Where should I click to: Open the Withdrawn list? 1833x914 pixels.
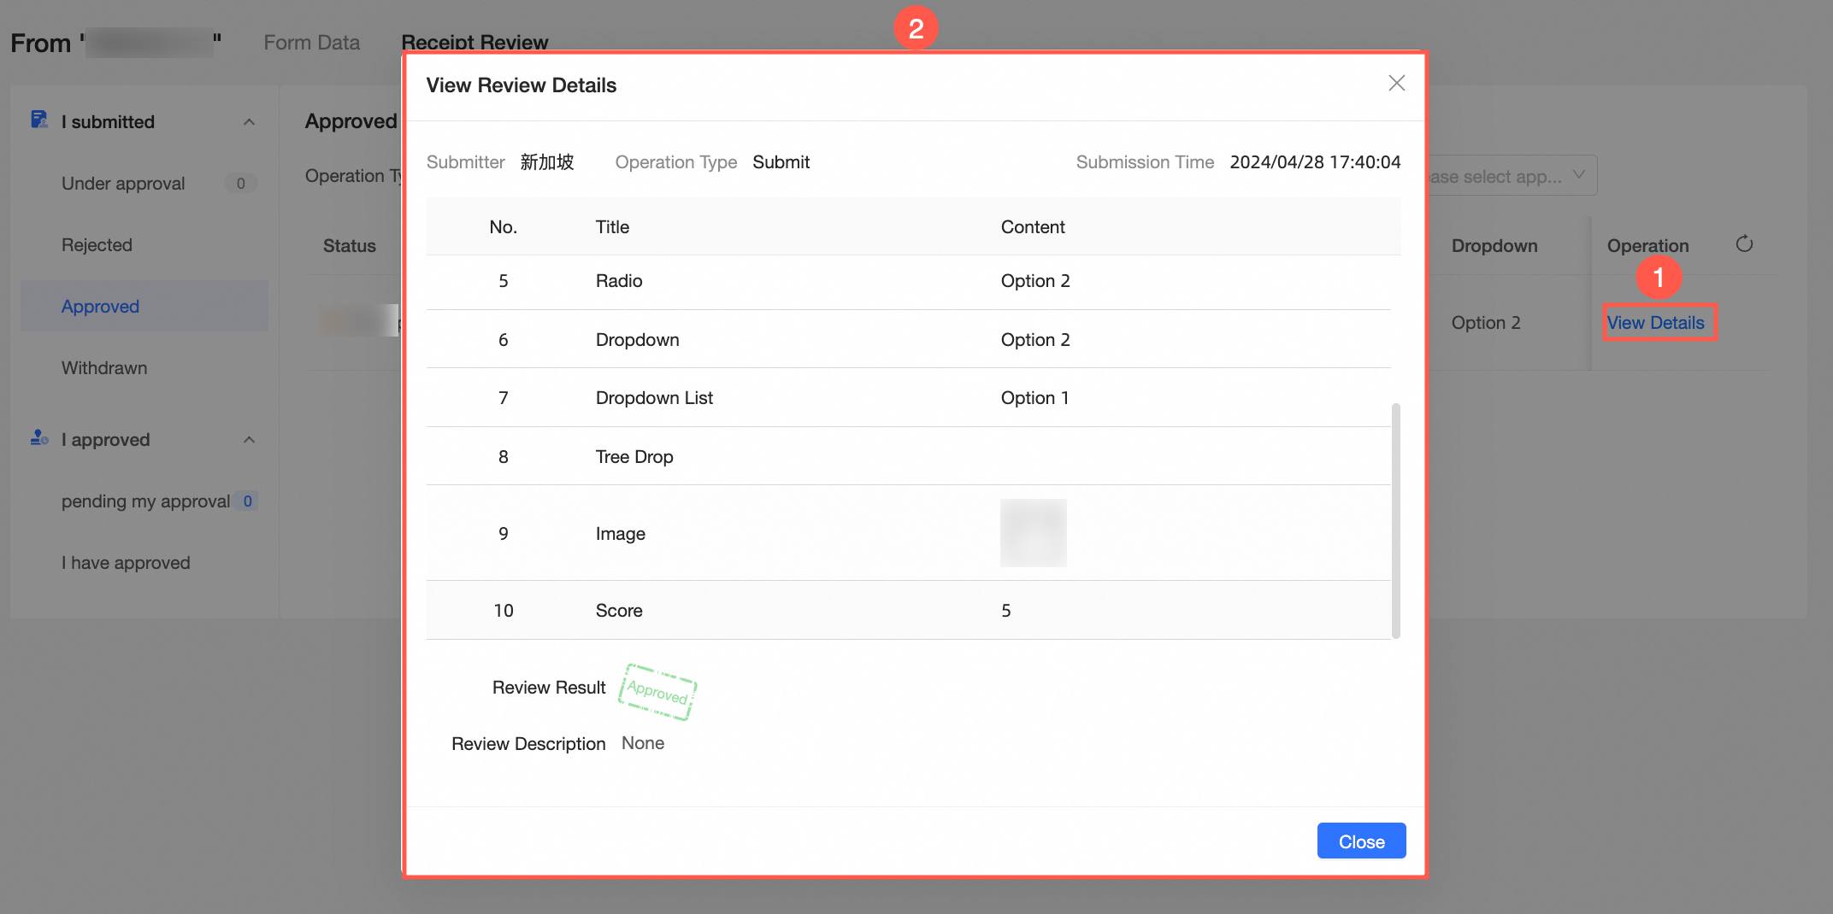[104, 368]
